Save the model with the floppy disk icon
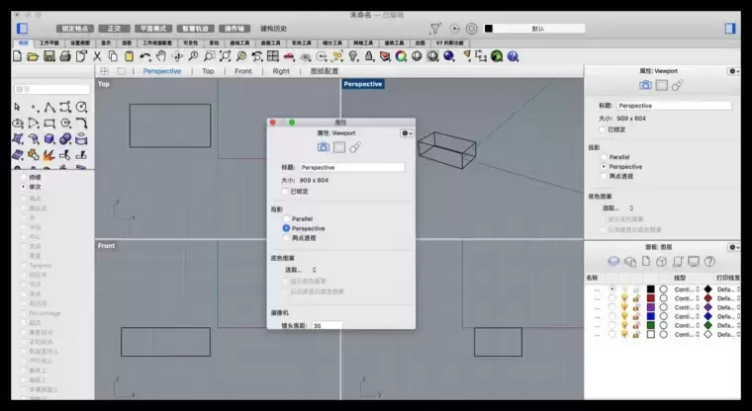This screenshot has width=752, height=411. pyautogui.click(x=48, y=56)
